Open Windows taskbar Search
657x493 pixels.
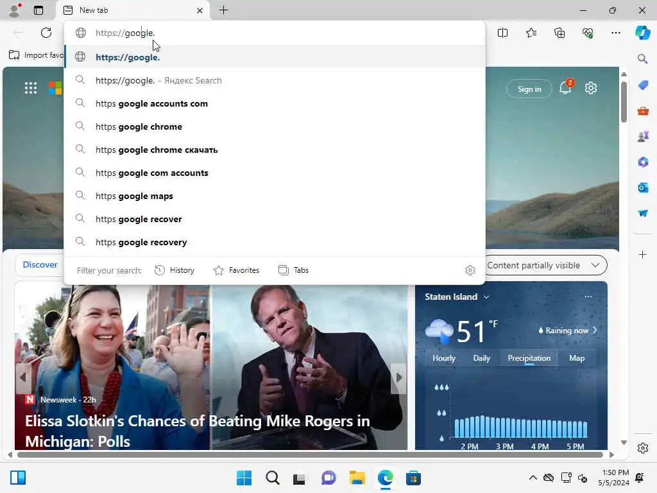[x=272, y=478]
